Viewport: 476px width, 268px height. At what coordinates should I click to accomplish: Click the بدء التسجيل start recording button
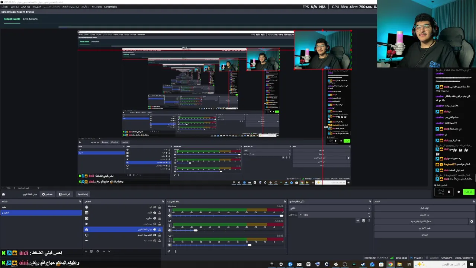click(x=424, y=215)
